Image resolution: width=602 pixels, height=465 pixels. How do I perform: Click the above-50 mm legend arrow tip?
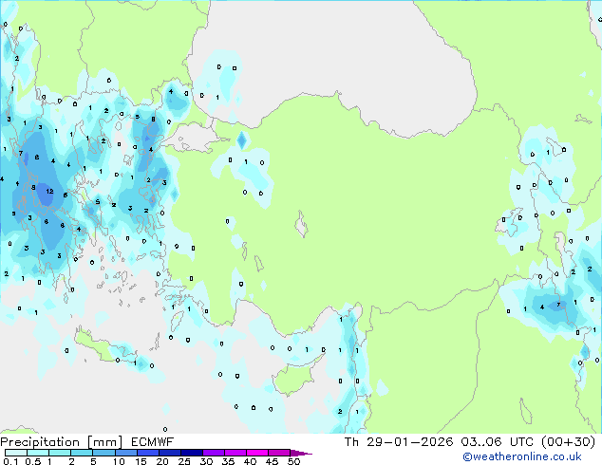tap(301, 453)
